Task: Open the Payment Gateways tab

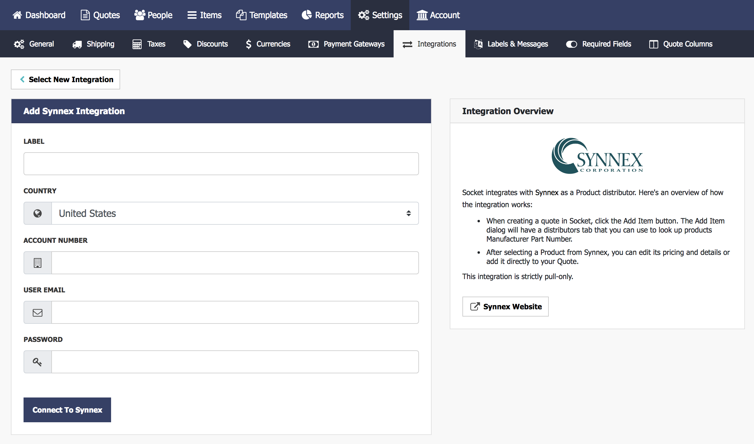Action: [347, 44]
